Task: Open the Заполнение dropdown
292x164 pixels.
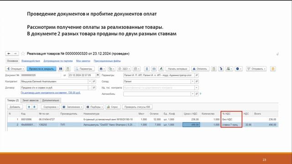Action: [72, 107]
